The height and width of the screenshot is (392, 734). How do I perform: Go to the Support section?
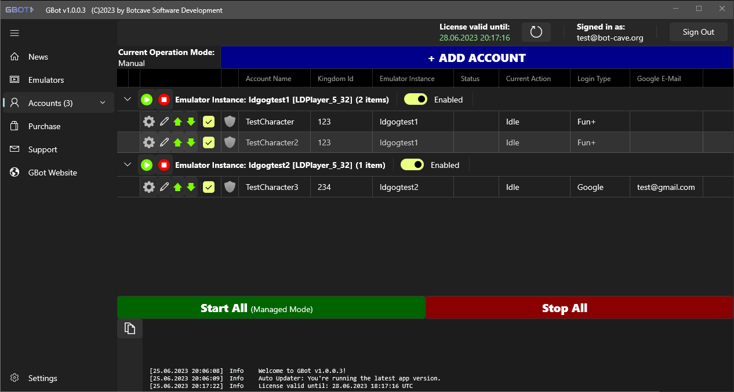(42, 149)
